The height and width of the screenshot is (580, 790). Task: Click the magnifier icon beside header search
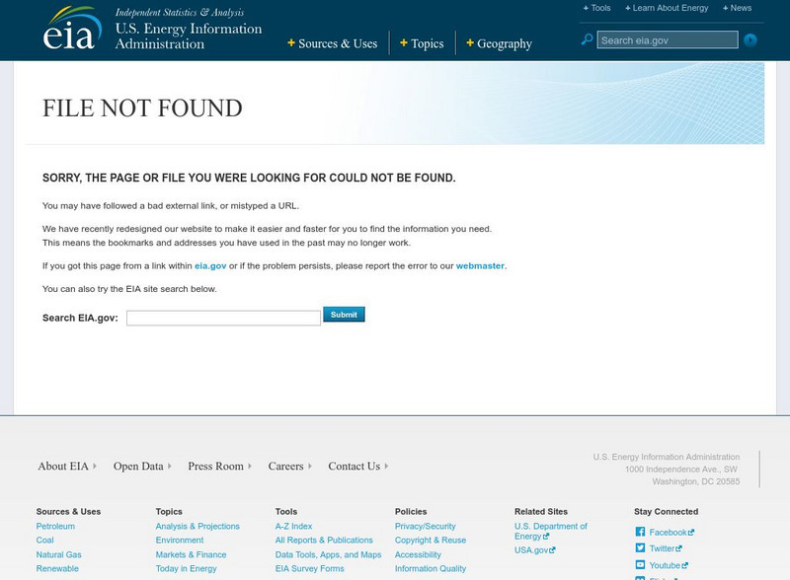pos(587,39)
